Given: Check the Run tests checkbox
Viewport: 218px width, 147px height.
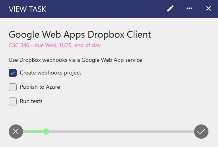Looking at the screenshot, I should [x=13, y=101].
